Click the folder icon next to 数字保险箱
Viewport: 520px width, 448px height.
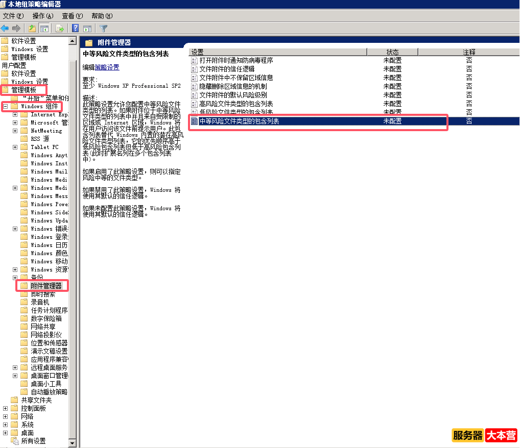(x=24, y=318)
